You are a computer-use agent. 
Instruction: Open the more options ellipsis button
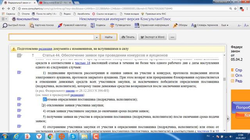172,37
